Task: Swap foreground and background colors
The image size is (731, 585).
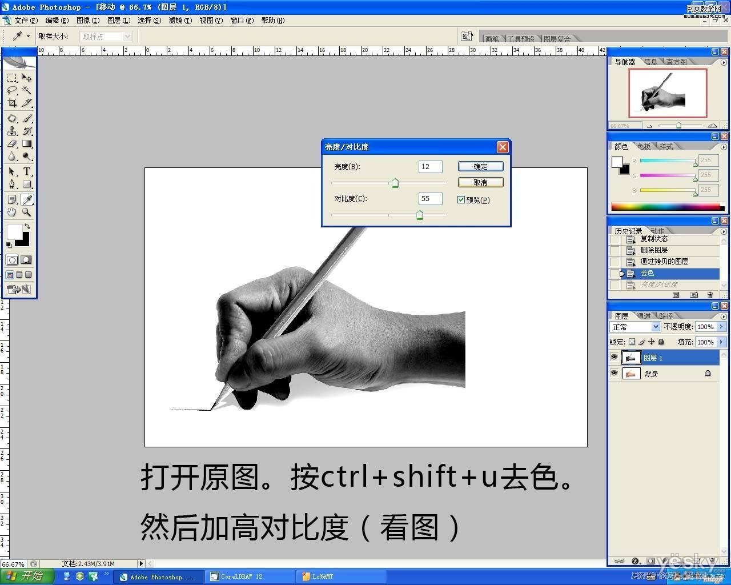Action: (x=27, y=226)
